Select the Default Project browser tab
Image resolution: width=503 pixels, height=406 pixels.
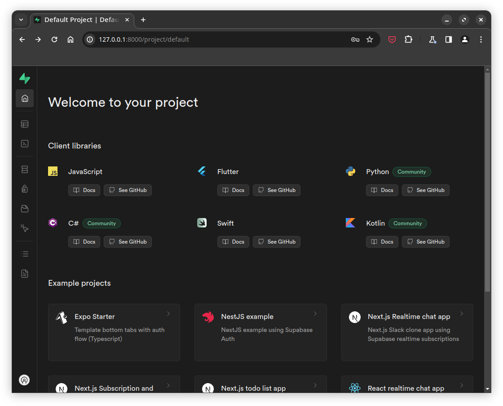click(x=82, y=20)
